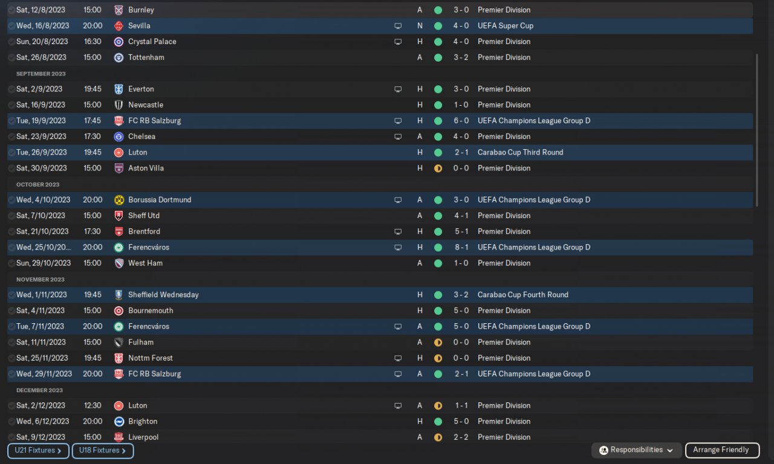Open the Liverpool team link
774x464 pixels.
(143, 437)
